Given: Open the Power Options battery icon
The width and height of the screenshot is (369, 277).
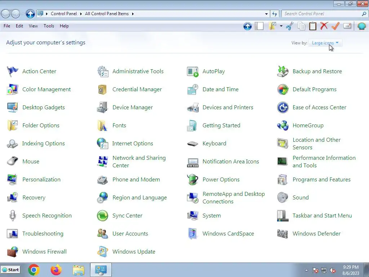Looking at the screenshot, I should (x=193, y=180).
